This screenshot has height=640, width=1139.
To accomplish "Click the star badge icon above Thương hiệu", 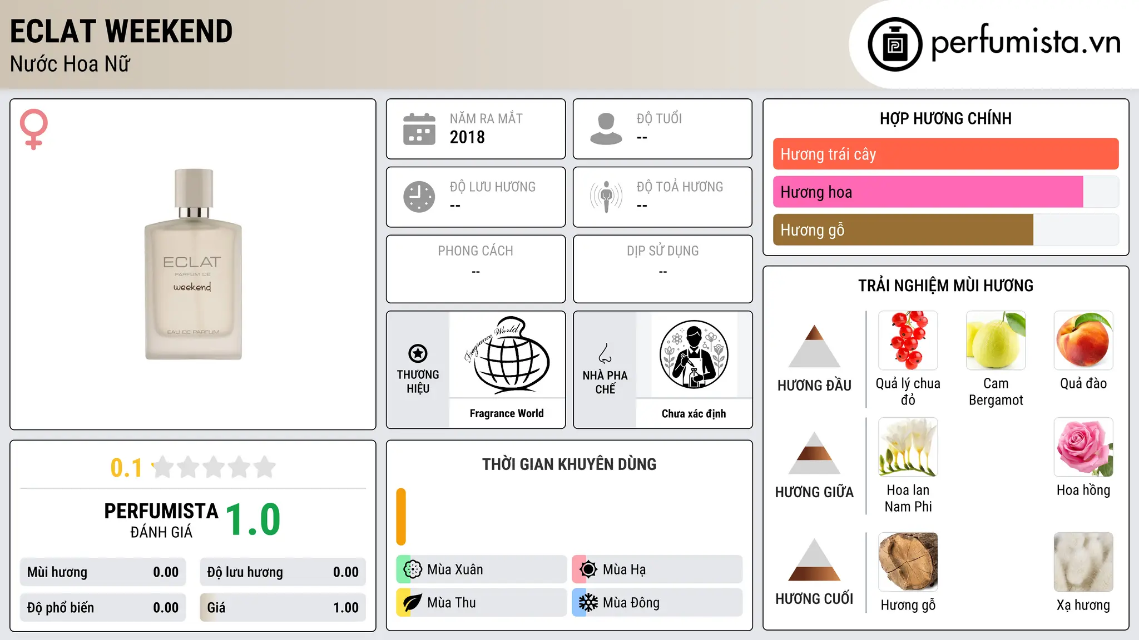I will click(x=418, y=353).
